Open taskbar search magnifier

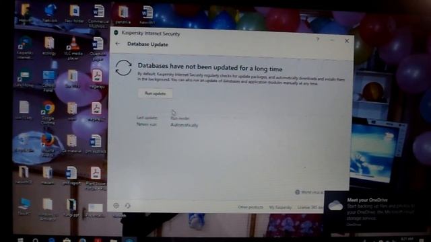(35, 240)
